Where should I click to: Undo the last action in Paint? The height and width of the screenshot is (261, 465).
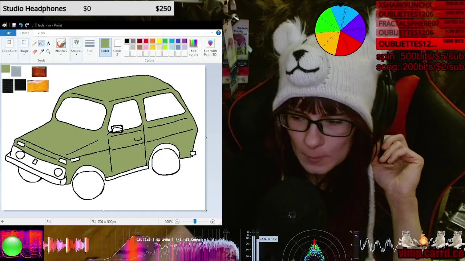20,25
